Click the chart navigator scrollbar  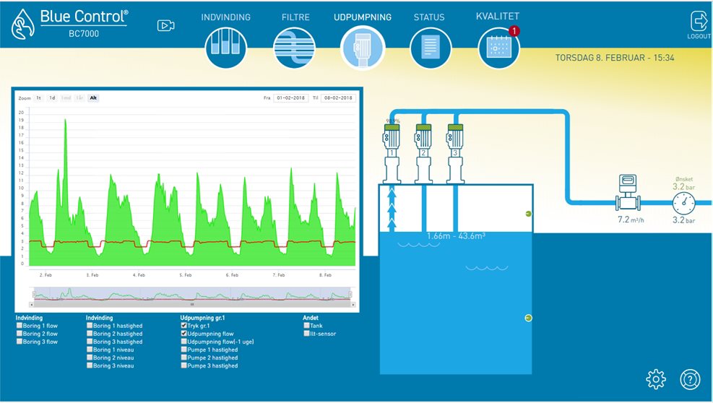192,304
